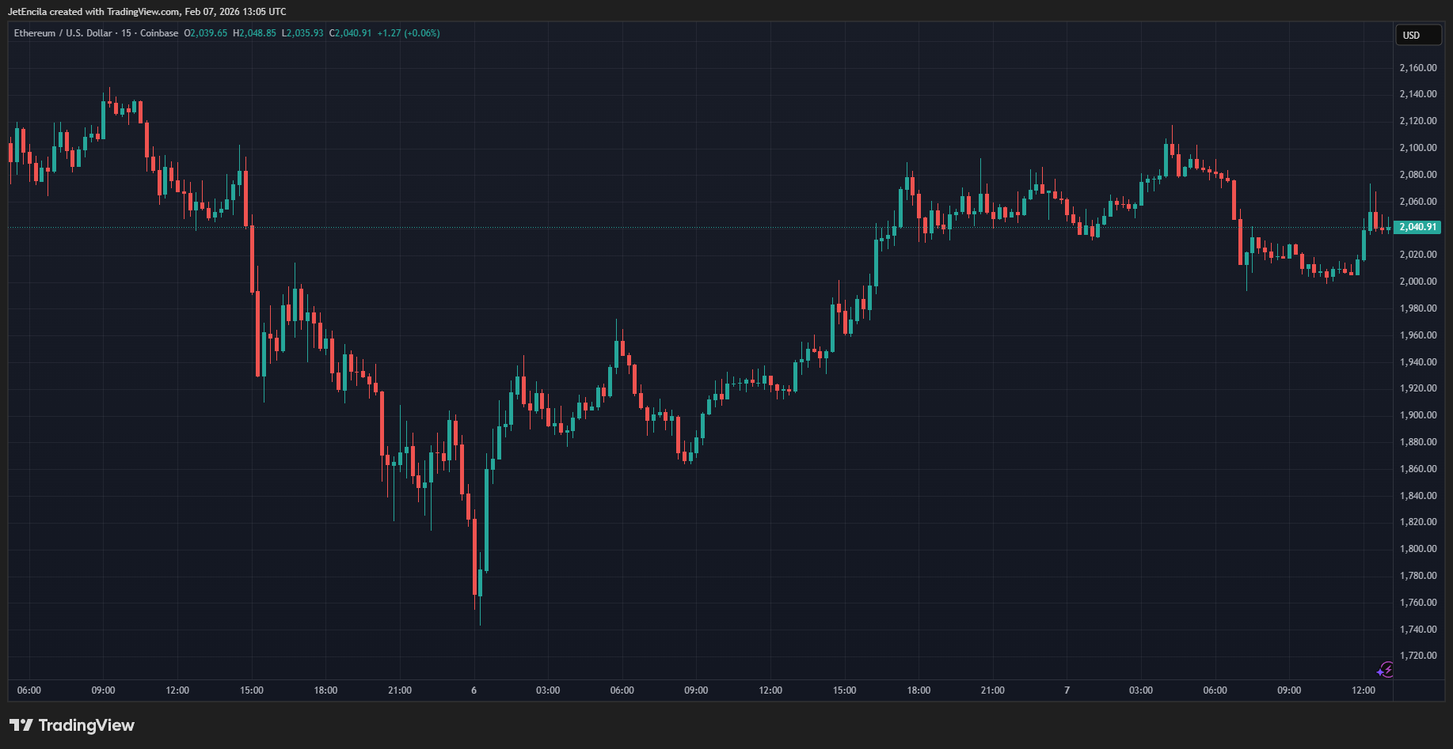Click the 2,000.00 price axis label
The image size is (1453, 749).
(1417, 282)
